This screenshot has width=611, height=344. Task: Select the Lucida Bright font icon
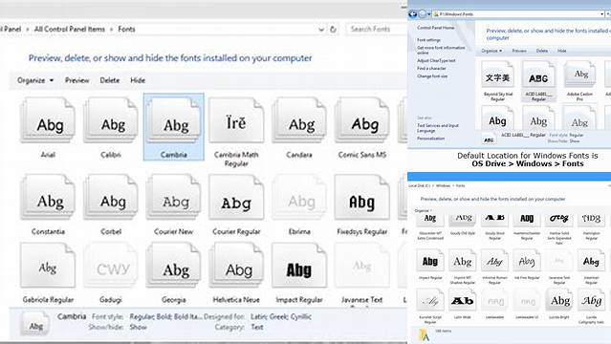point(559,300)
